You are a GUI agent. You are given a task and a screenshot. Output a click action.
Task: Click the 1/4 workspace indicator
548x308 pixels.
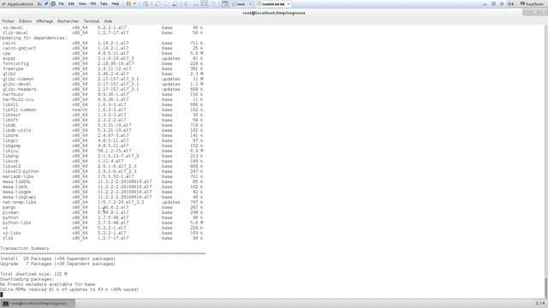tap(540, 303)
